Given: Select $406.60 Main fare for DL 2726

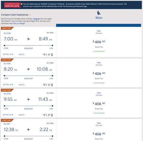Looking at the screenshot, I should tap(99, 42).
